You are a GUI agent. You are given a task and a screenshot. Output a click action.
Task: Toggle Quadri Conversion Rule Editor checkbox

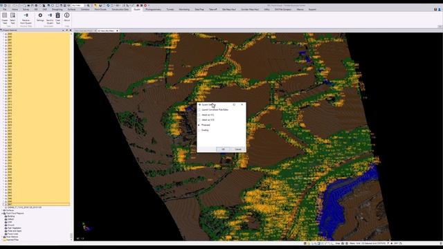(199, 110)
